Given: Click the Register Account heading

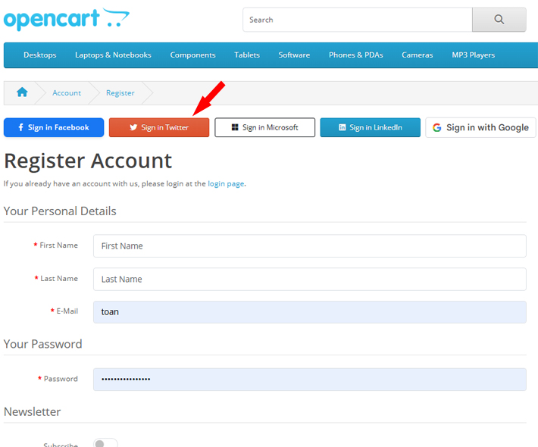Looking at the screenshot, I should pos(88,161).
